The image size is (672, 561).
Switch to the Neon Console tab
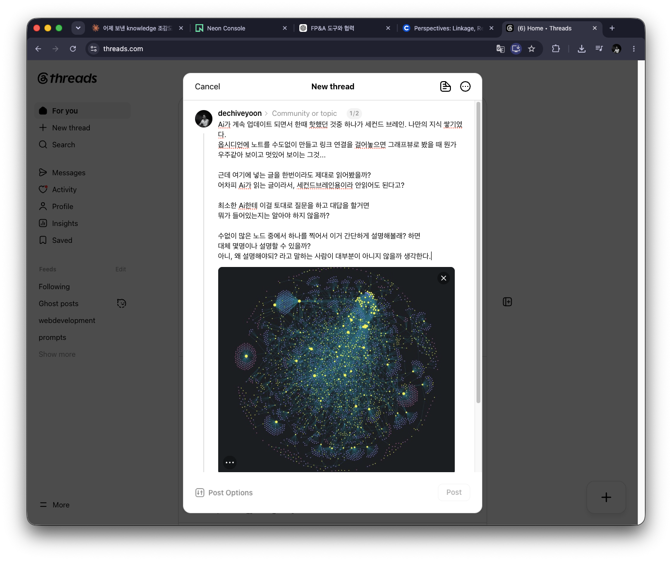coord(241,28)
